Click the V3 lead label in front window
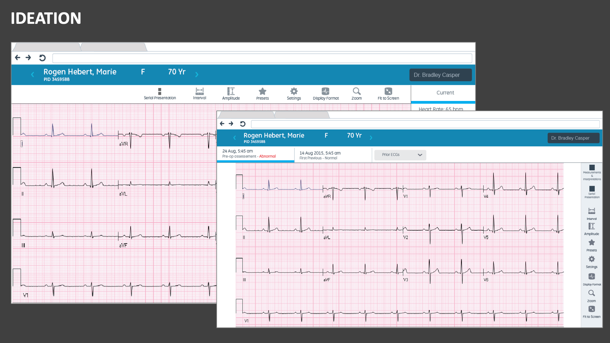 tap(406, 280)
